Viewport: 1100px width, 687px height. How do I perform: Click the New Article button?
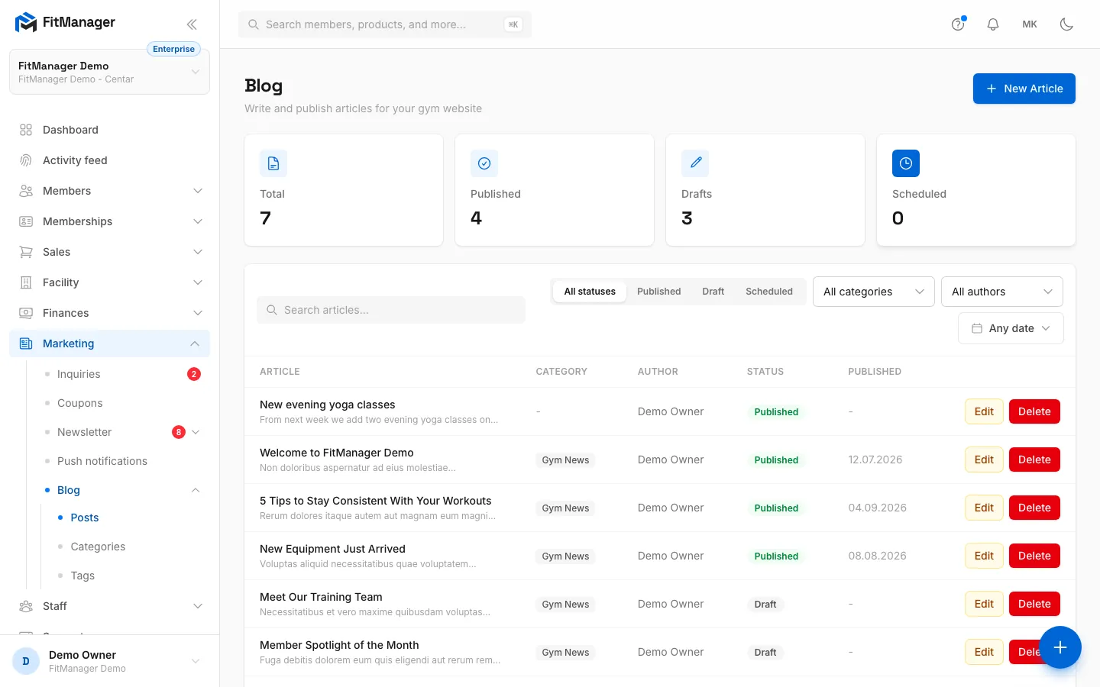(1024, 89)
